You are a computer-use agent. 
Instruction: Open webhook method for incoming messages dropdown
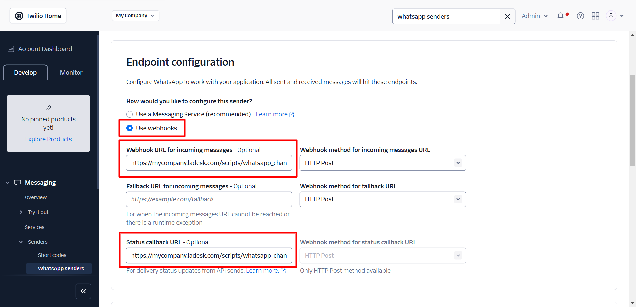coord(383,163)
